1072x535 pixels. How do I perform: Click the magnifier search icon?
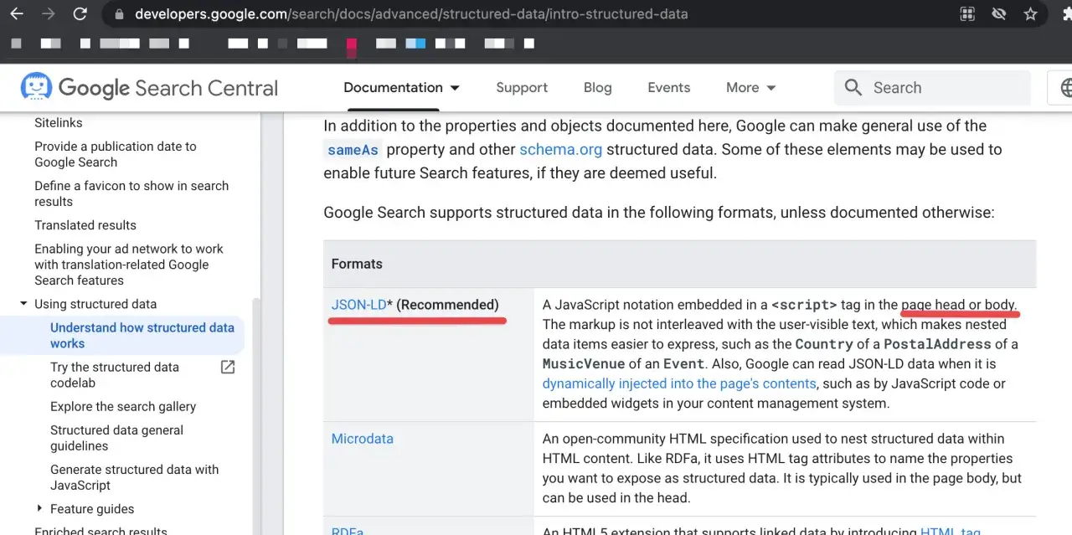pos(853,87)
